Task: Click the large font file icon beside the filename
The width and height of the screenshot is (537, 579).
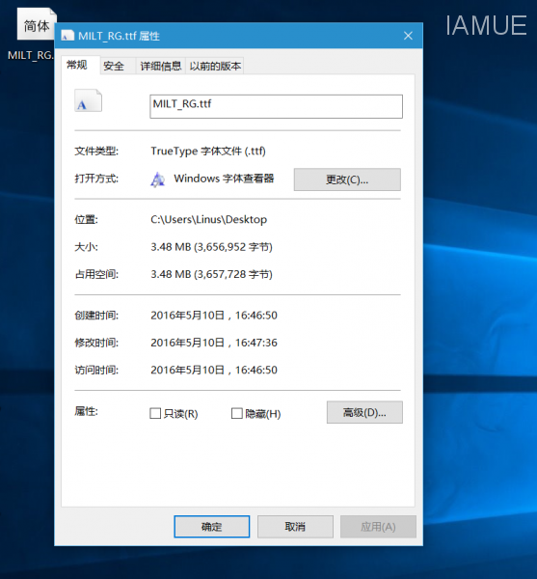Action: point(88,100)
